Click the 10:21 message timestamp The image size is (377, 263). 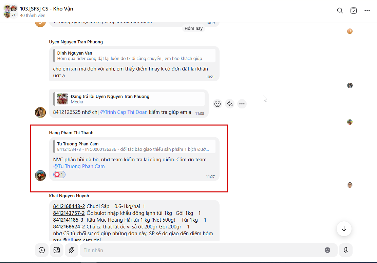click(210, 77)
